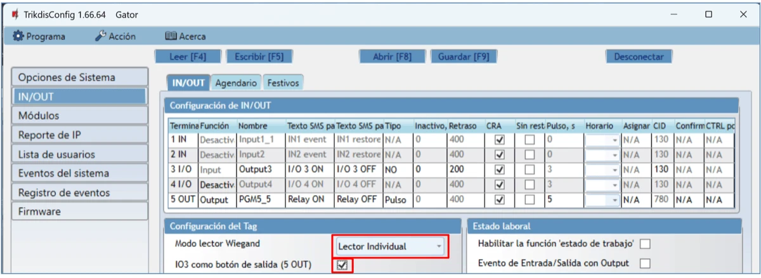Open the Acción menu
This screenshot has width=761, height=278.
point(115,36)
